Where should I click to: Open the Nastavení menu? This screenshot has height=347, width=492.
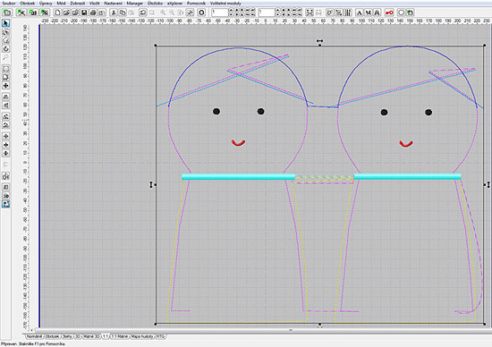pos(114,4)
